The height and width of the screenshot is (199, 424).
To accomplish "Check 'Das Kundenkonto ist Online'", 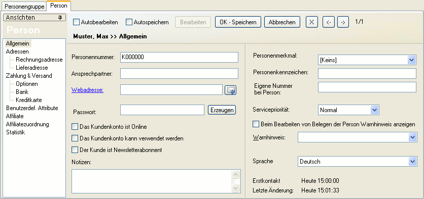I will [75, 127].
